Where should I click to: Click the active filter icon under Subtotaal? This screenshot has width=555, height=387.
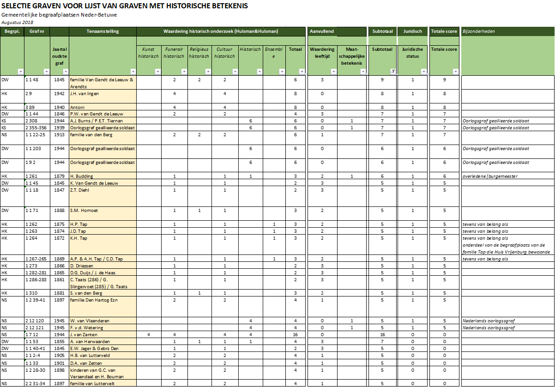point(393,72)
